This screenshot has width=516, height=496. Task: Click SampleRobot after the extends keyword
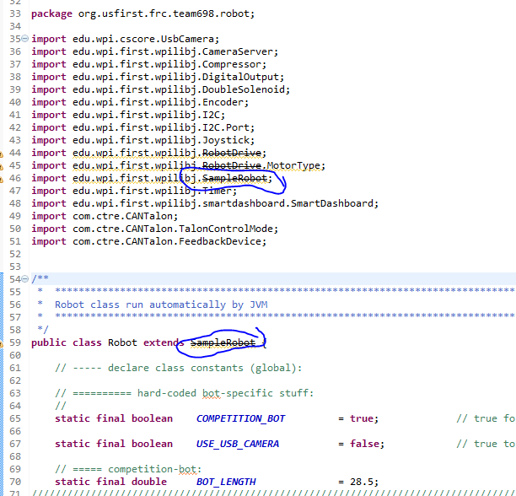(x=223, y=342)
